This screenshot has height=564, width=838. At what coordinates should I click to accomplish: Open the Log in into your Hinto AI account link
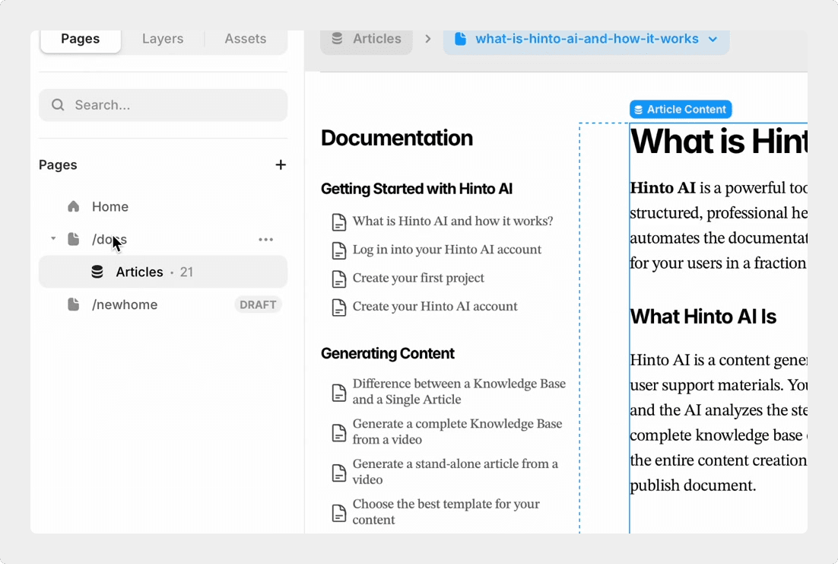coord(446,250)
